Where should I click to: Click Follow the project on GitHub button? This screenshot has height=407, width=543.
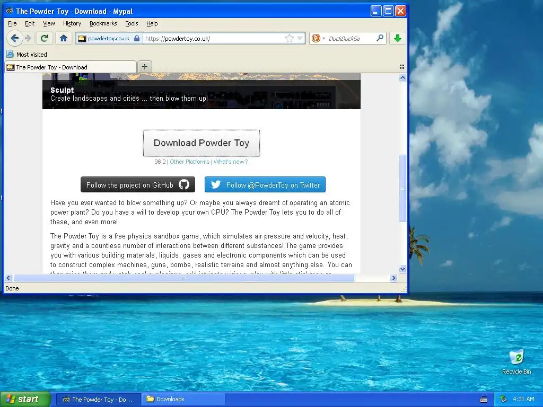(x=138, y=184)
